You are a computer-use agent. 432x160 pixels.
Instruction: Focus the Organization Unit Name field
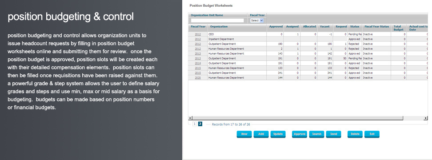[217, 20]
